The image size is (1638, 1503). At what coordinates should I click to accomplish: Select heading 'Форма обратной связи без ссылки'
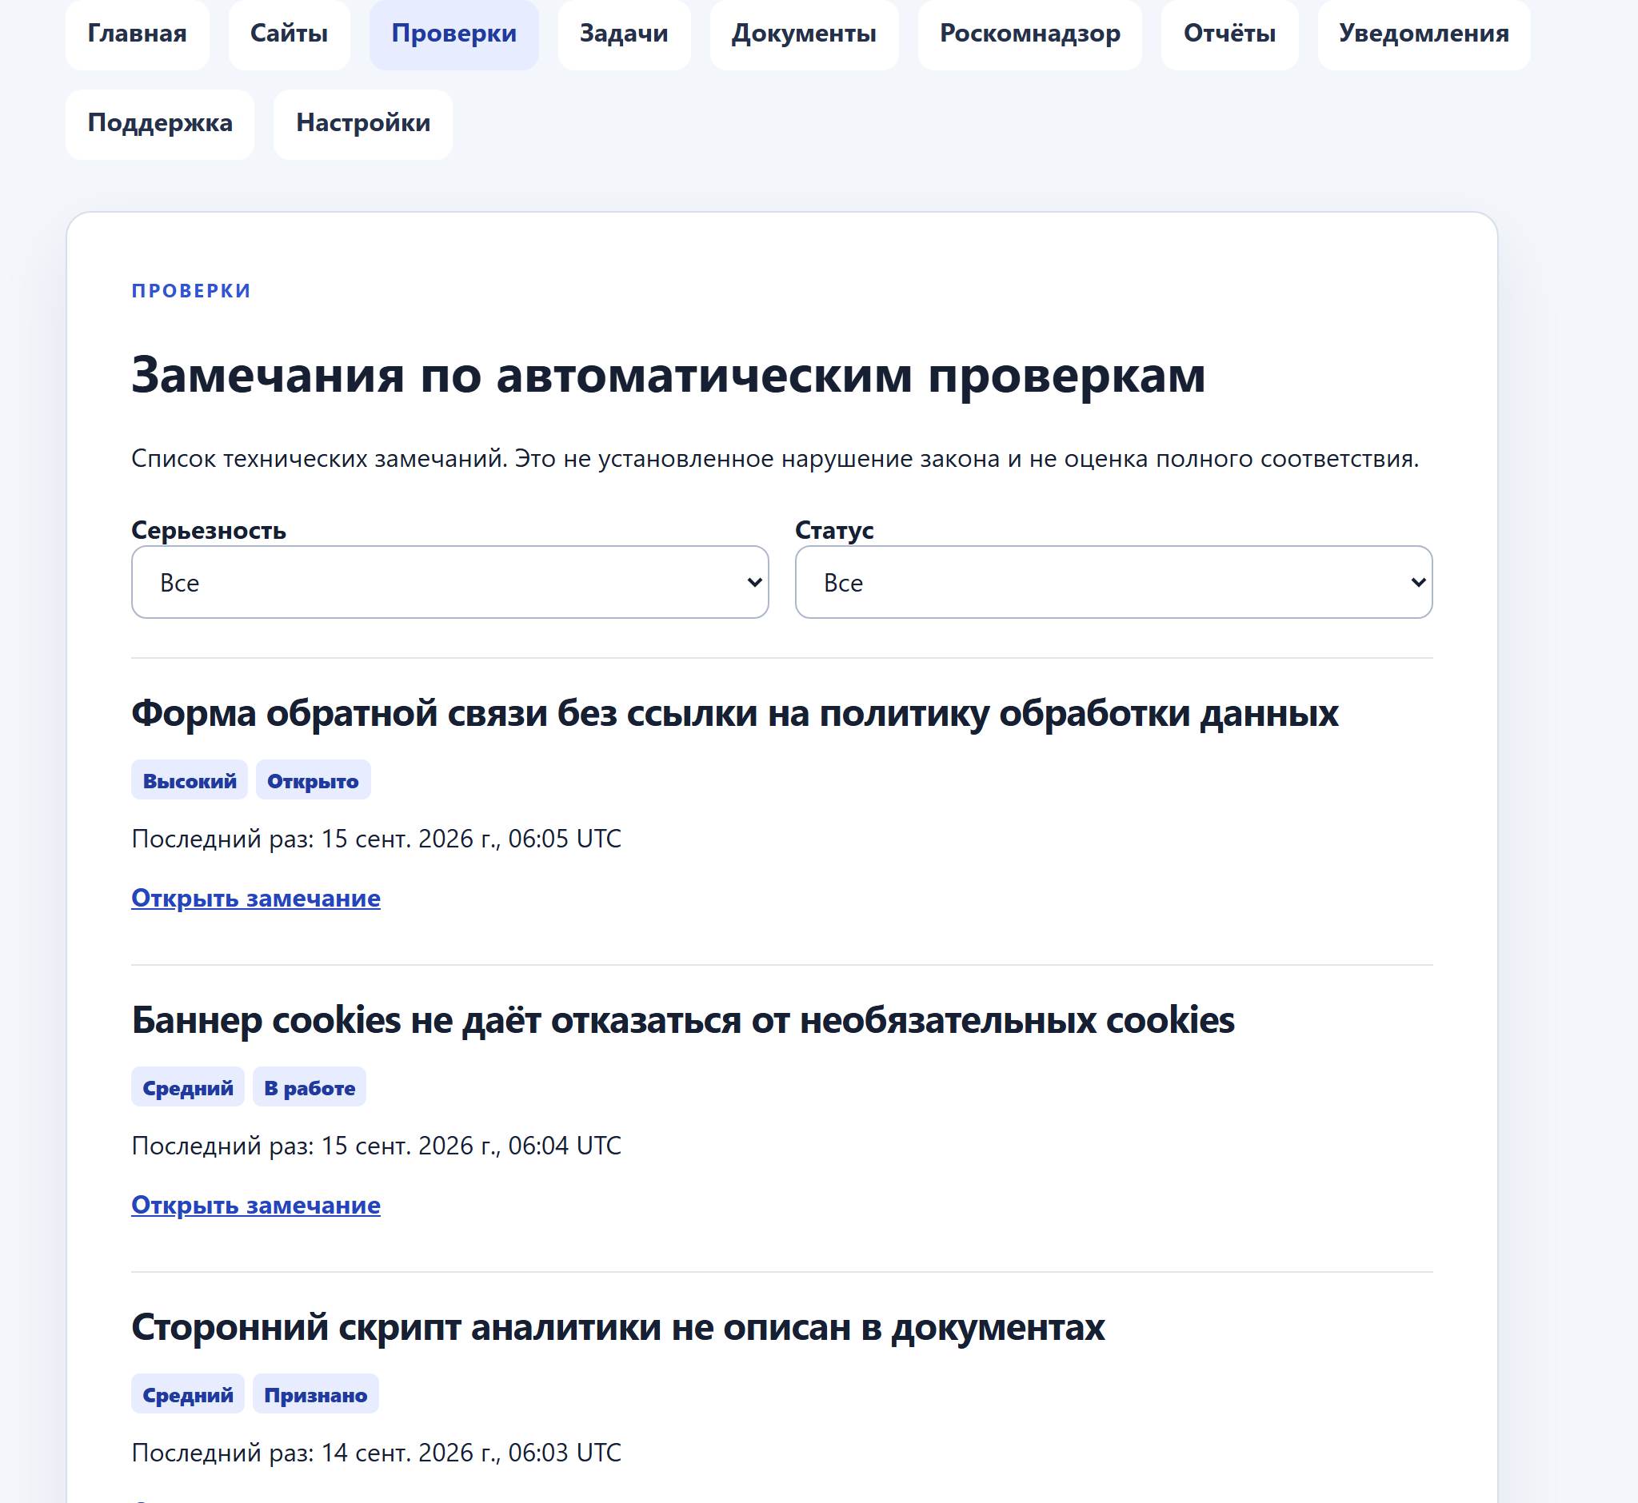[x=735, y=713]
